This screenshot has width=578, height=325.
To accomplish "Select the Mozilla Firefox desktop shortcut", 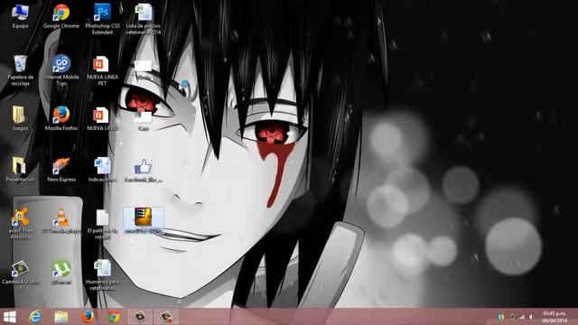I will (x=61, y=118).
